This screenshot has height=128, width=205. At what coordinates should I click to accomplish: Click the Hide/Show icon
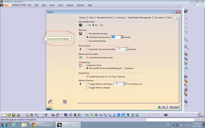click(133, 115)
